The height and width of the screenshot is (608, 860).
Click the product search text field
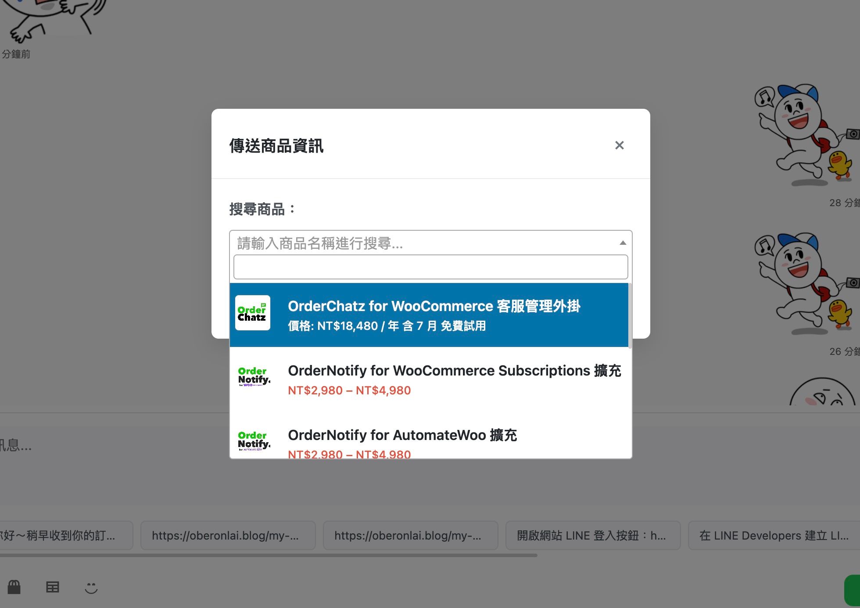pos(430,267)
